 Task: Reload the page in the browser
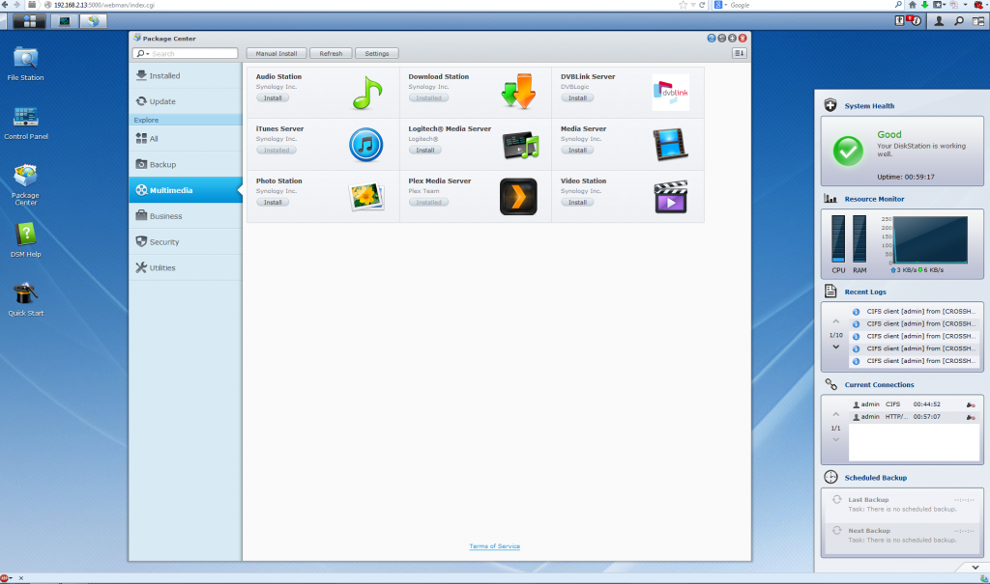click(702, 5)
